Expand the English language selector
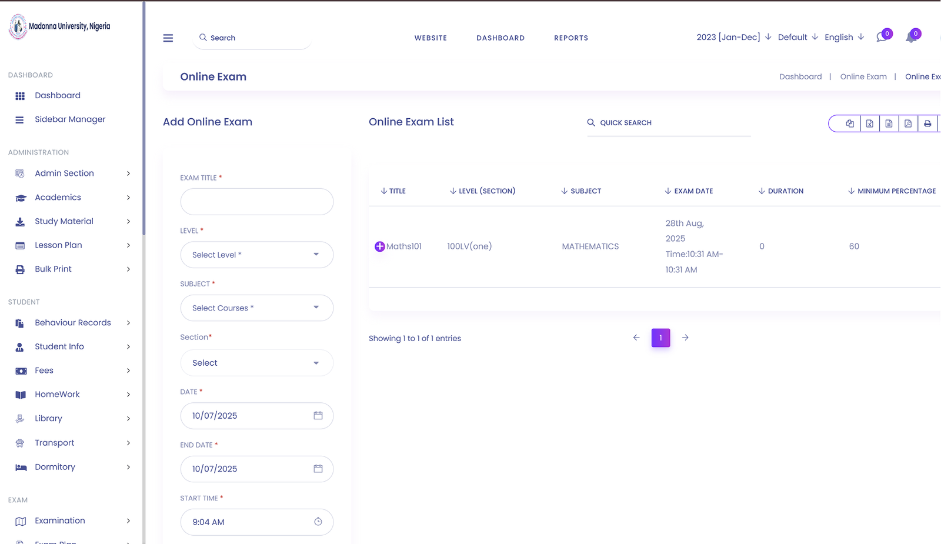Image resolution: width=941 pixels, height=544 pixels. click(x=842, y=37)
